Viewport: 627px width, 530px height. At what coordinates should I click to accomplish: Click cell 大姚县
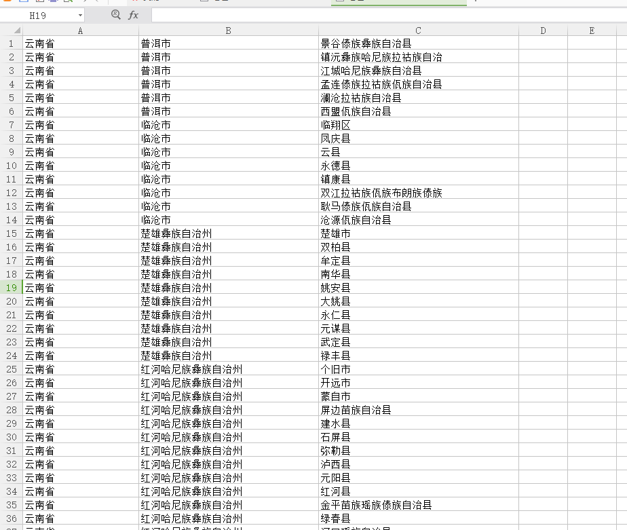click(418, 301)
